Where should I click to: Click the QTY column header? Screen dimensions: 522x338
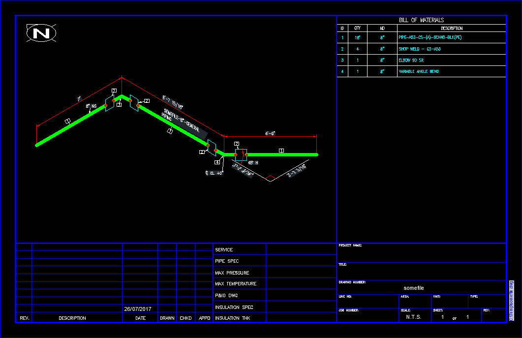click(357, 28)
